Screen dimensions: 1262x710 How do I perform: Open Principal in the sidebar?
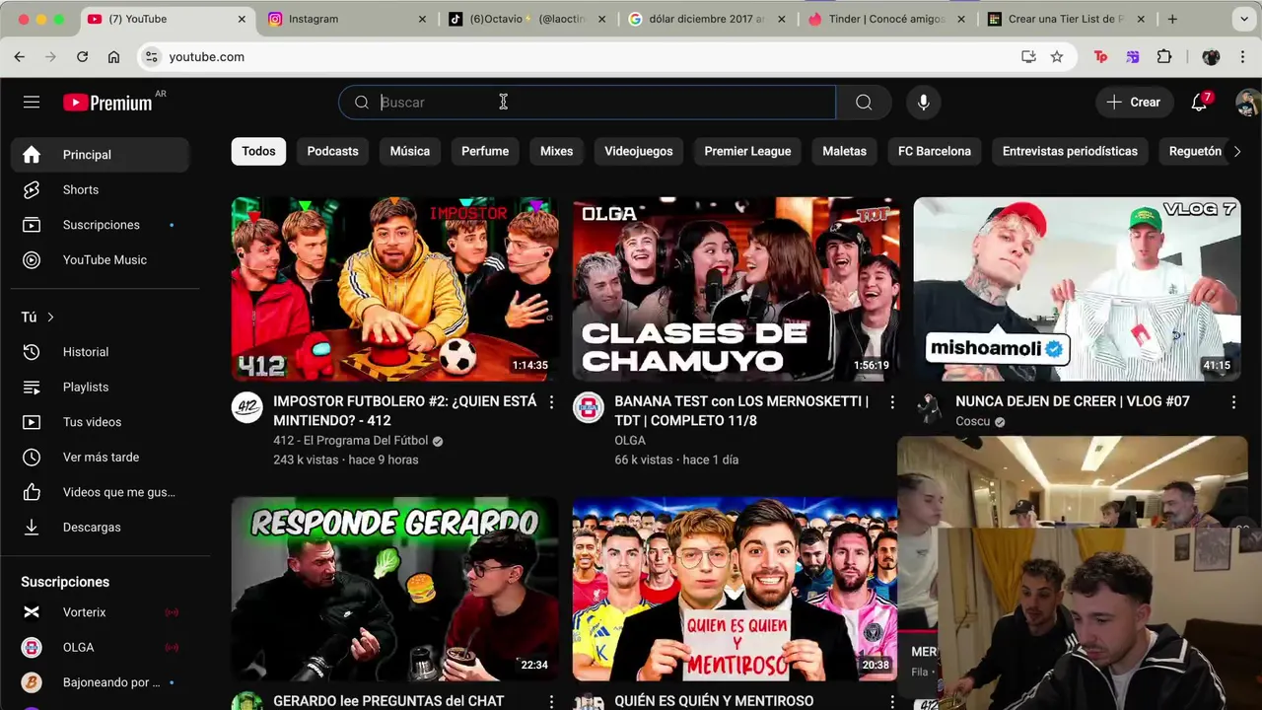(x=100, y=155)
